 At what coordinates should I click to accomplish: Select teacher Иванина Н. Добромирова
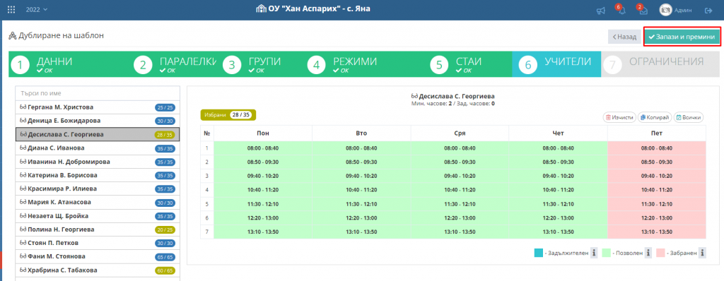coord(98,162)
